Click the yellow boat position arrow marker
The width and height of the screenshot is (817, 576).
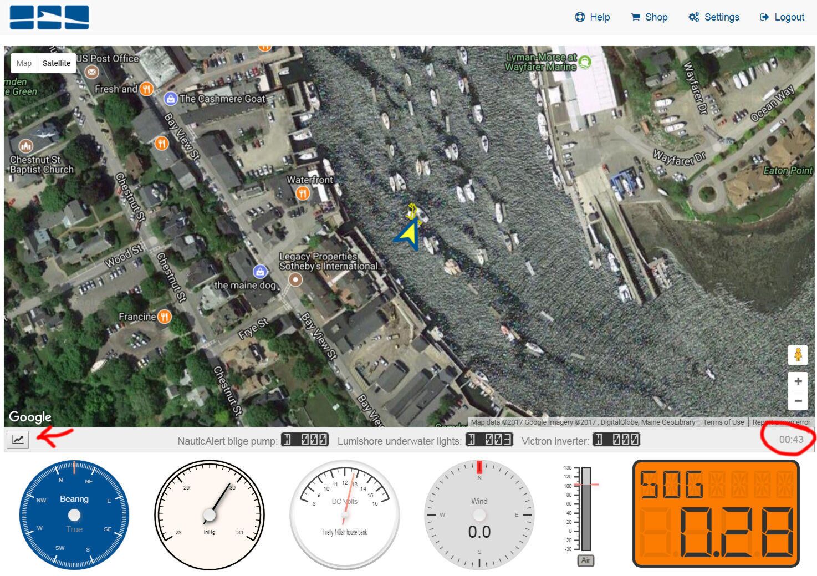click(x=408, y=235)
